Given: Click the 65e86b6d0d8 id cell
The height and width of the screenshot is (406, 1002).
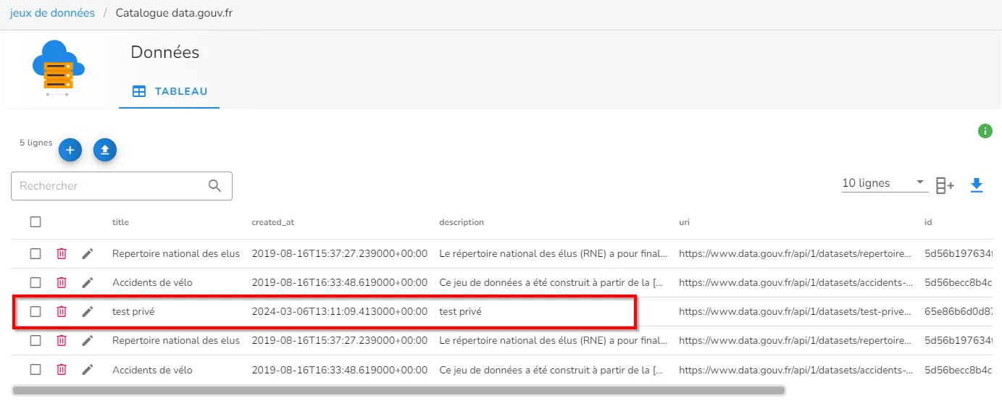Looking at the screenshot, I should (x=959, y=311).
